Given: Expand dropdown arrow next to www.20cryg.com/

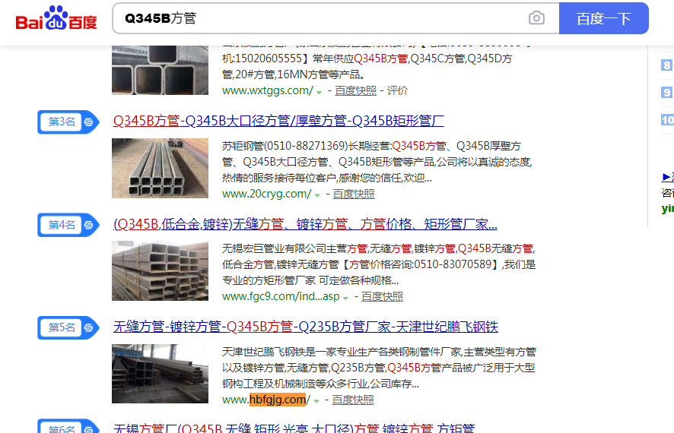Looking at the screenshot, I should pyautogui.click(x=317, y=195).
